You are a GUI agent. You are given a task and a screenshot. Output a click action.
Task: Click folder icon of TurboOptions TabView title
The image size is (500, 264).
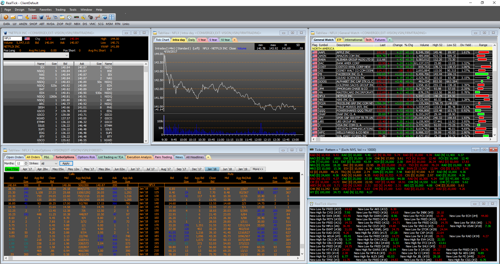pos(5,150)
